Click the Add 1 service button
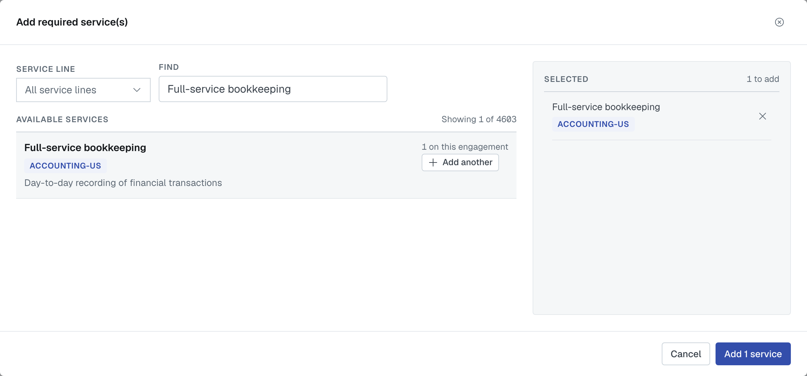Viewport: 807px width, 376px height. (x=753, y=354)
